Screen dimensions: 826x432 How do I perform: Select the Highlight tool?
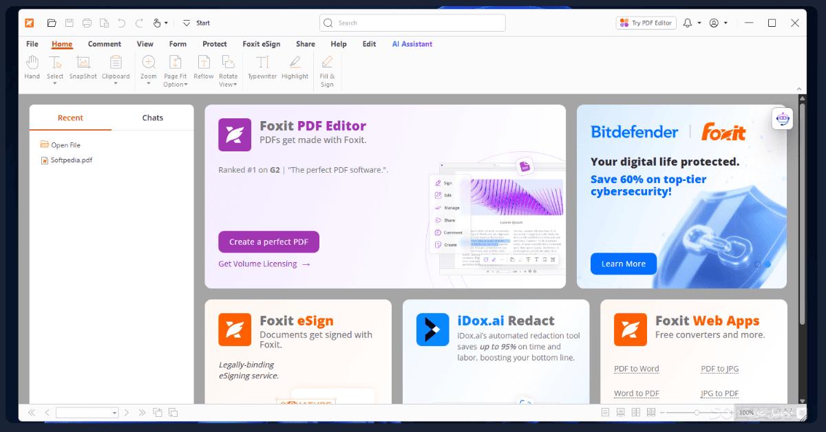pos(295,67)
